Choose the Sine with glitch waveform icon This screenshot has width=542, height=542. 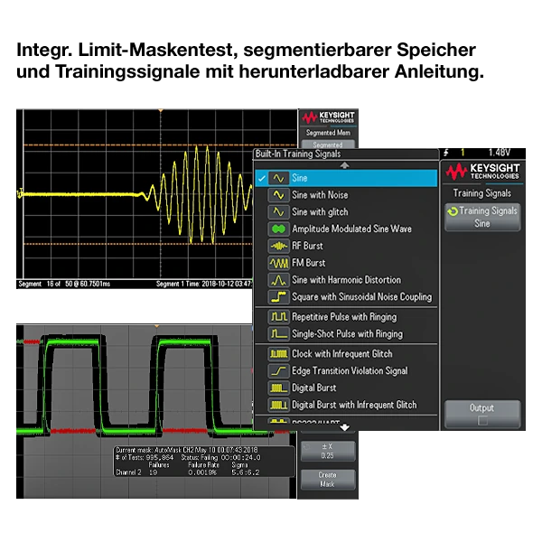[277, 212]
